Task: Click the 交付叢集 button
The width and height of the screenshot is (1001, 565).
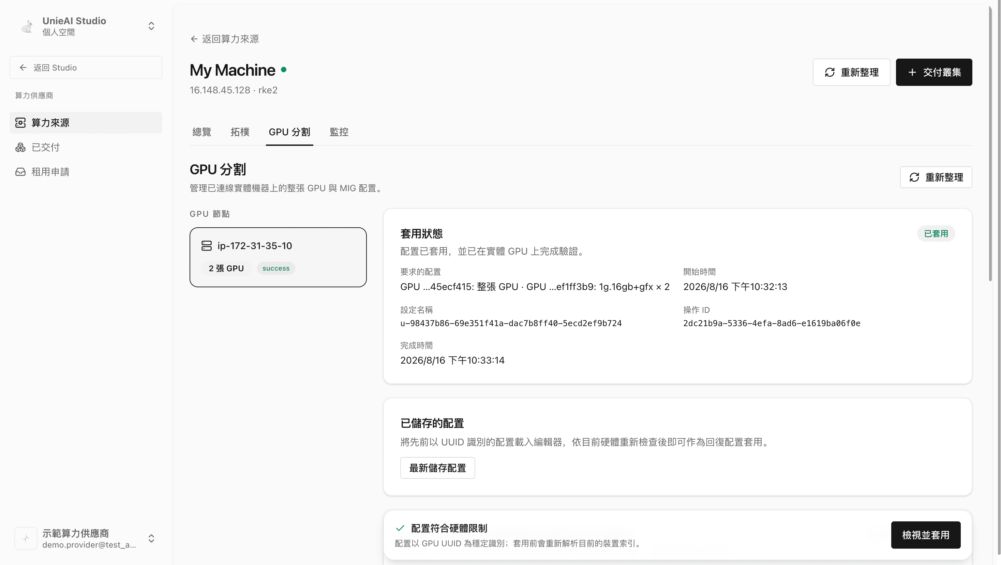Action: pyautogui.click(x=934, y=72)
